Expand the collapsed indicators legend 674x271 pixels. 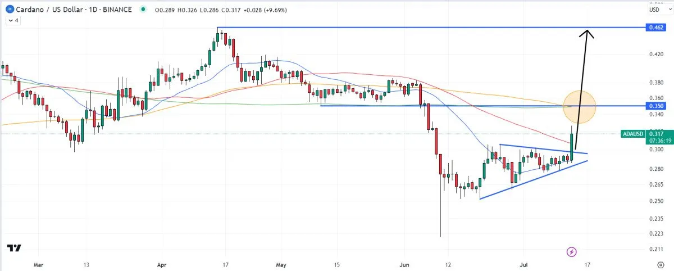(12, 20)
